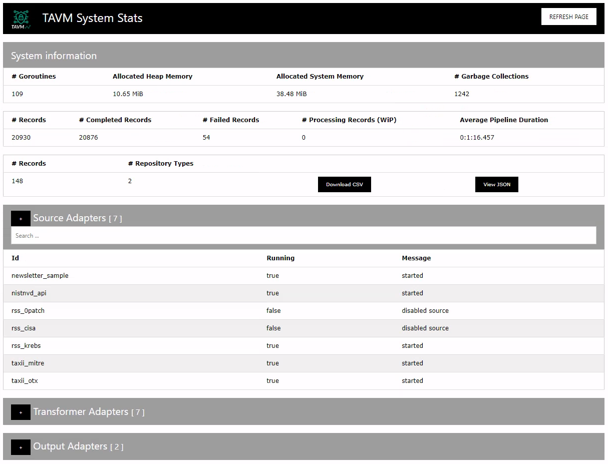This screenshot has width=608, height=464.
Task: Collapse the Source Adapters section
Action: pos(21,219)
